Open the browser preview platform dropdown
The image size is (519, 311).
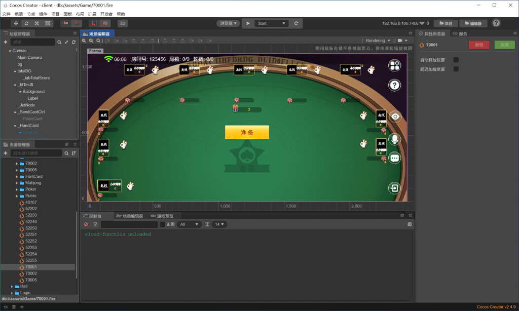tap(229, 23)
